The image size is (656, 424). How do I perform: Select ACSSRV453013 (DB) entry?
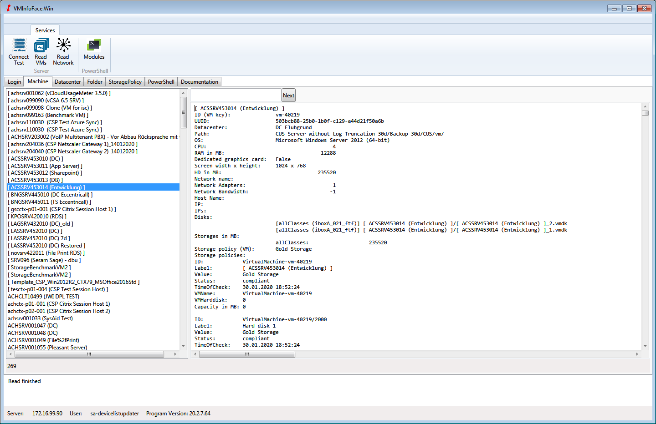pyautogui.click(x=35, y=180)
